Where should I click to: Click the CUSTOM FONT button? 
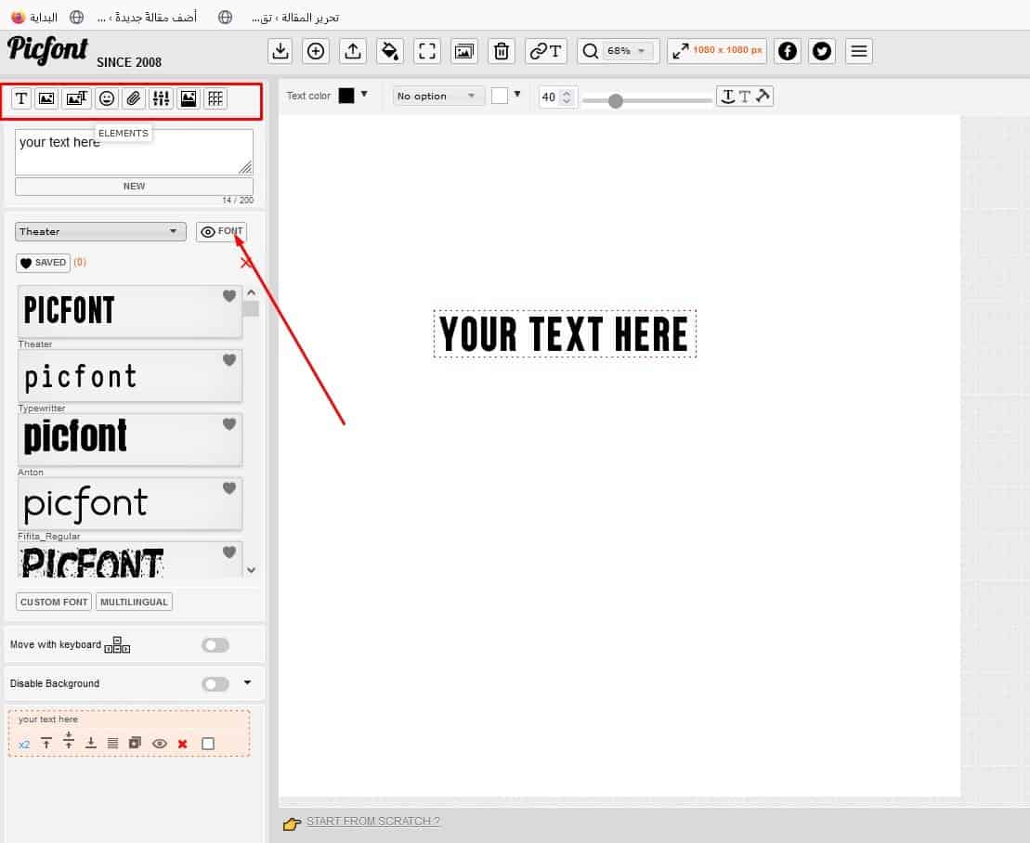[55, 603]
